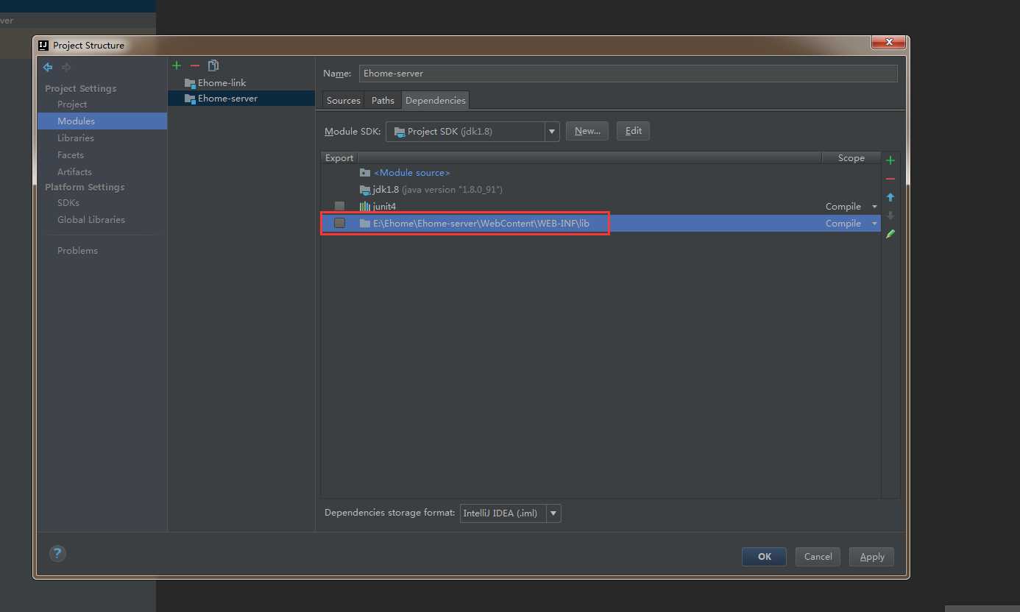Add a new module with green plus
Image resolution: width=1020 pixels, height=612 pixels.
tap(176, 65)
